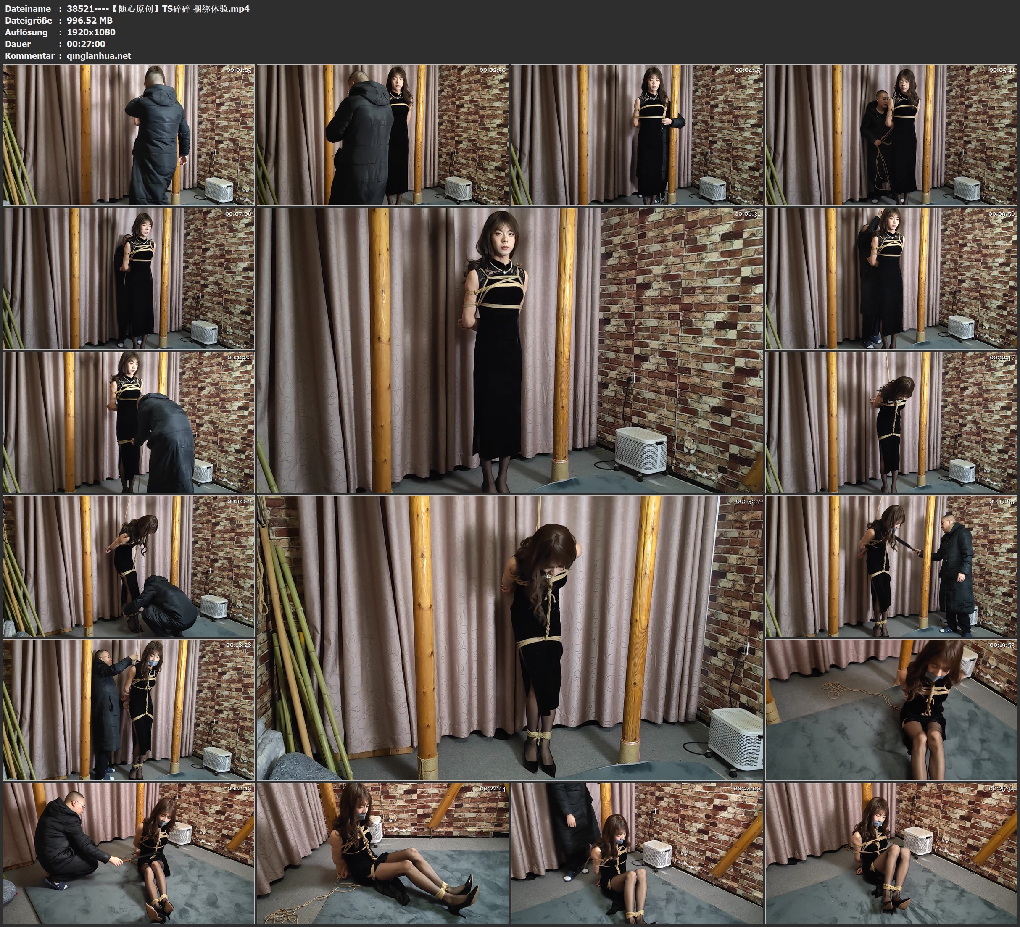
Task: Click the thumbnail timestamped 00:01:25
Action: [x=129, y=134]
